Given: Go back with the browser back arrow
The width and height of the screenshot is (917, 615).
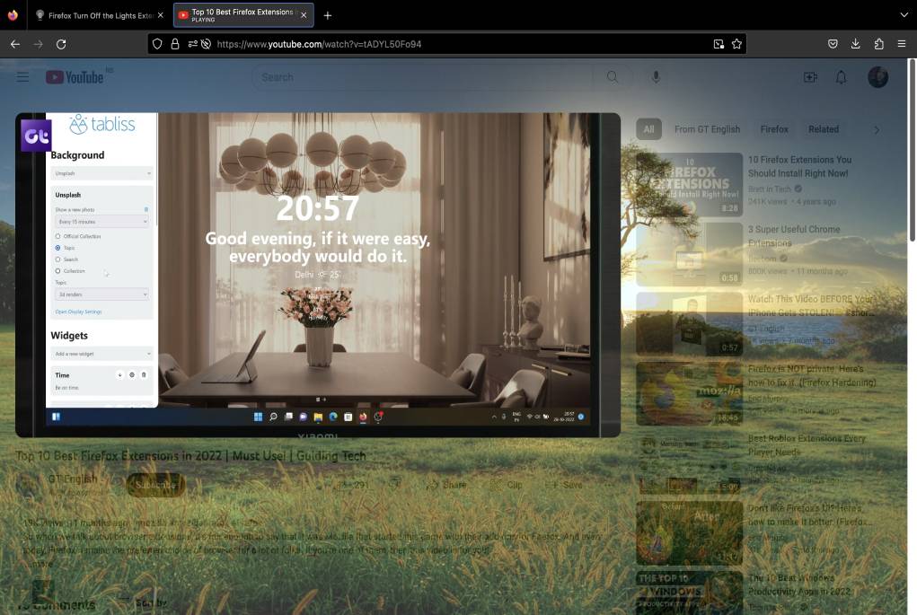Looking at the screenshot, I should pyautogui.click(x=15, y=44).
